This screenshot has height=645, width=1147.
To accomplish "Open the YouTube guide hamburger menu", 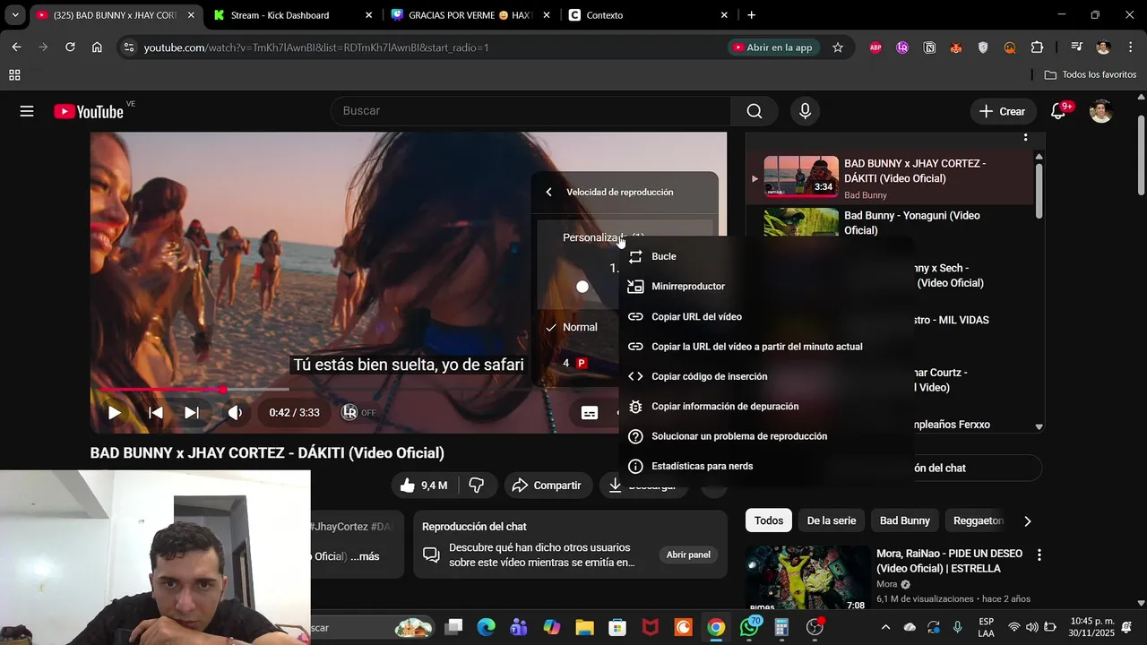I will [27, 111].
